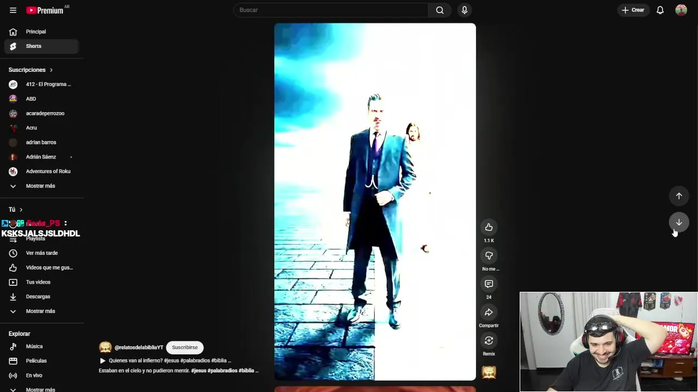Screen dimensions: 698x392
Task: Open the Acru channel subscription
Action: click(41, 128)
